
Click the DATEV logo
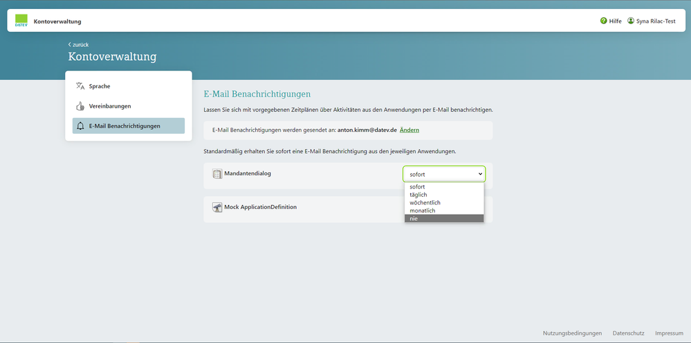(21, 21)
